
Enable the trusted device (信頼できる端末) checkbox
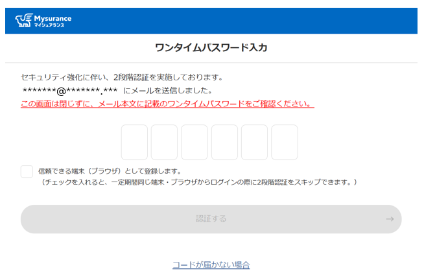27,171
